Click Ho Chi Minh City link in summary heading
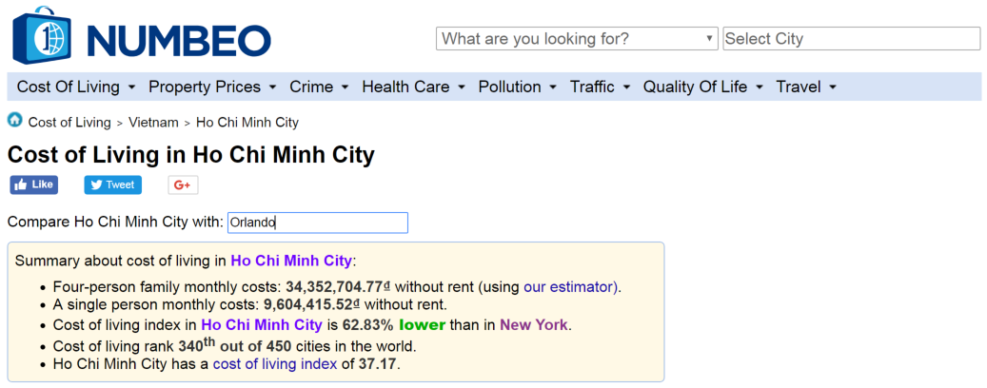This screenshot has width=987, height=388. click(291, 261)
